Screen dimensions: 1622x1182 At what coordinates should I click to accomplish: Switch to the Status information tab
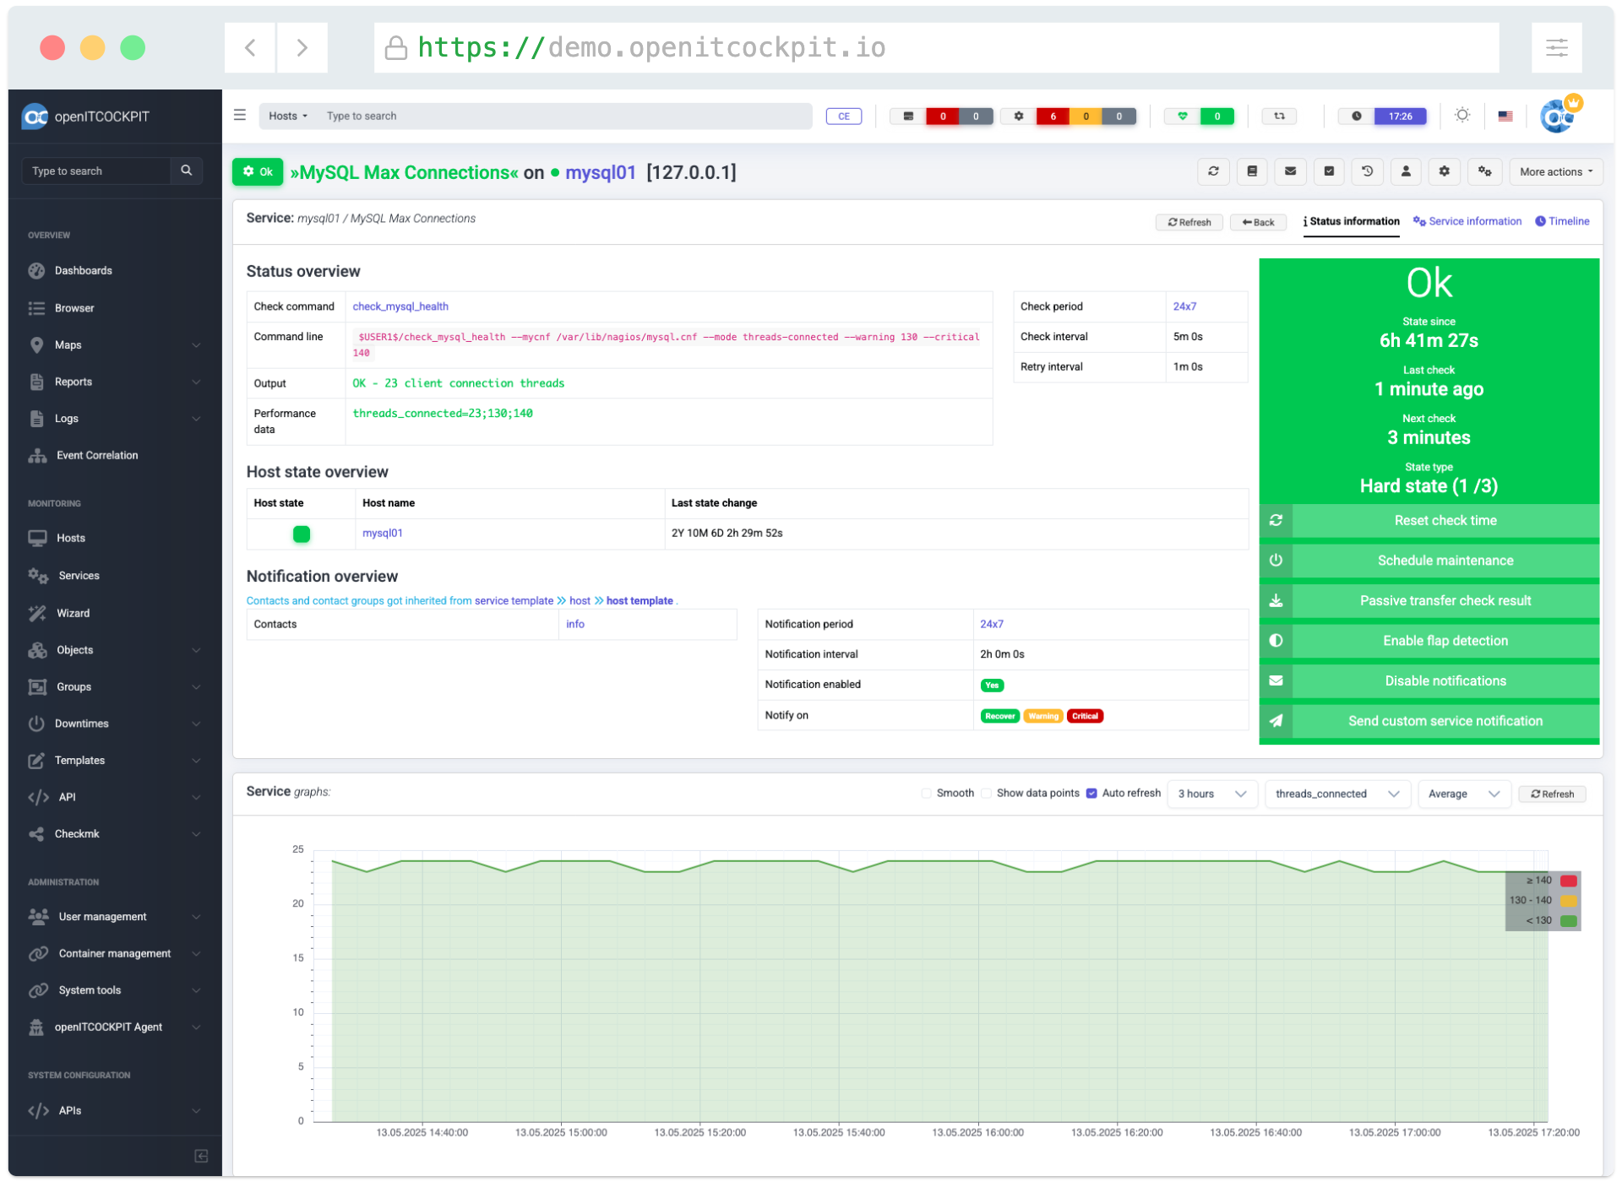click(1351, 221)
